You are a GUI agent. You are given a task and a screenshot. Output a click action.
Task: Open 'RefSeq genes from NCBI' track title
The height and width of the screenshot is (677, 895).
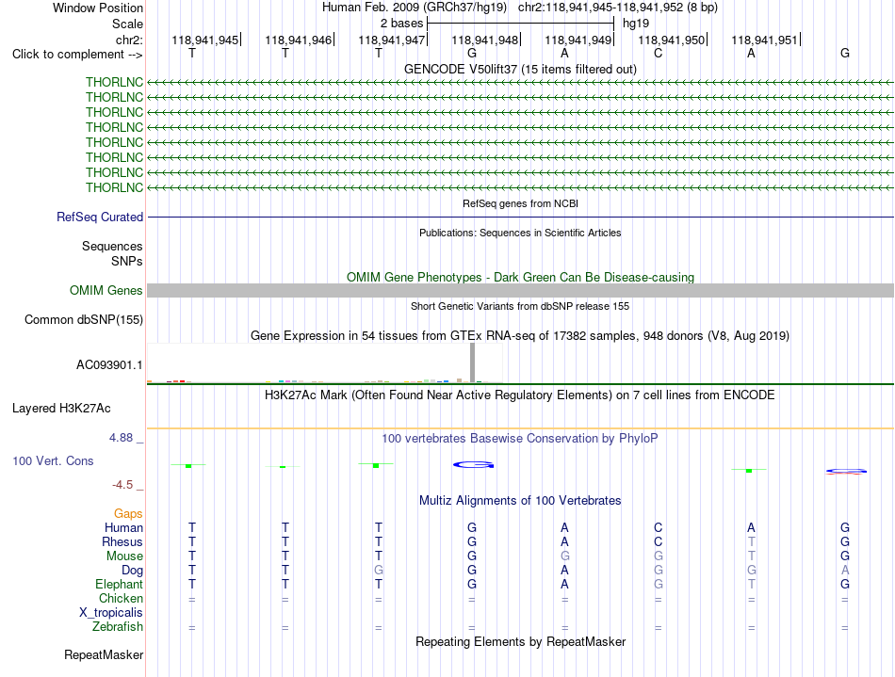click(520, 203)
